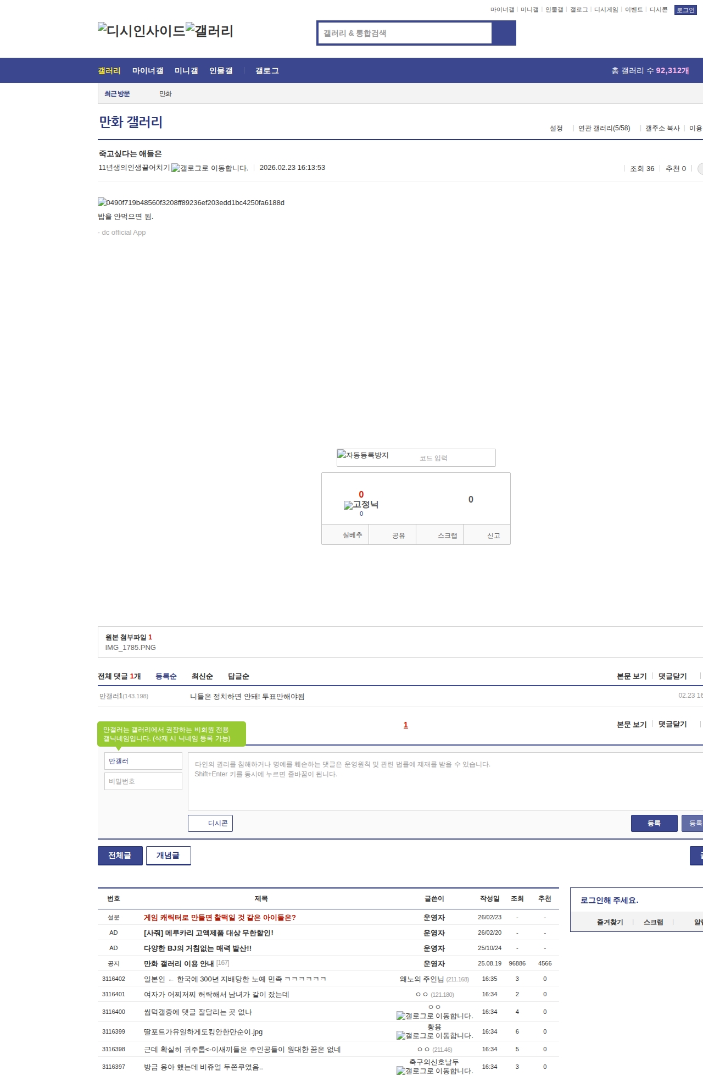Open the 마이너갤 nav tab
This screenshot has width=703, height=1076.
click(148, 70)
